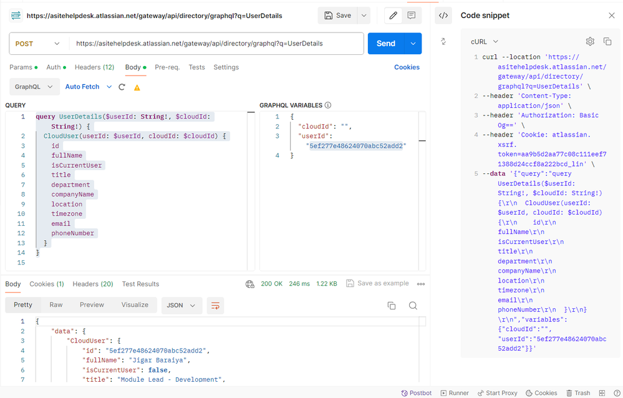Screen dimensions: 623x398
Task: Switch response view to Preview
Action: pyautogui.click(x=92, y=304)
